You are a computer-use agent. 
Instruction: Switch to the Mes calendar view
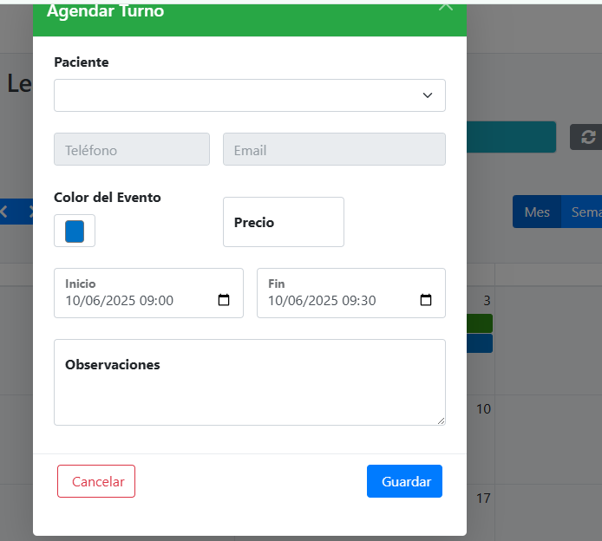coord(537,212)
